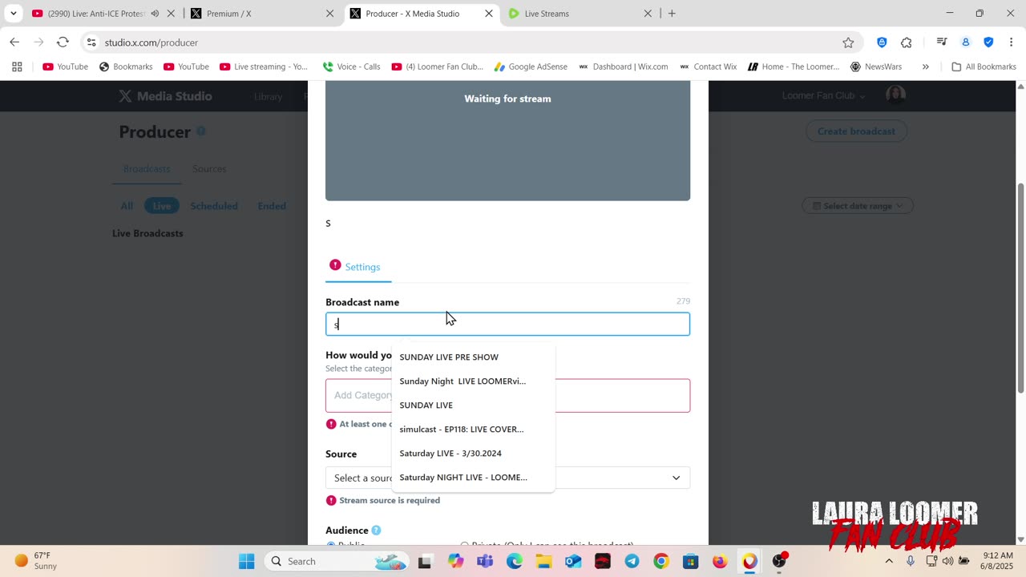
Task: Click the Broadcast name input field
Action: [507, 324]
